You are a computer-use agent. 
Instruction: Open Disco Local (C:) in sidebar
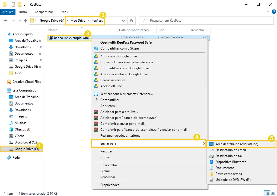pos(26,142)
